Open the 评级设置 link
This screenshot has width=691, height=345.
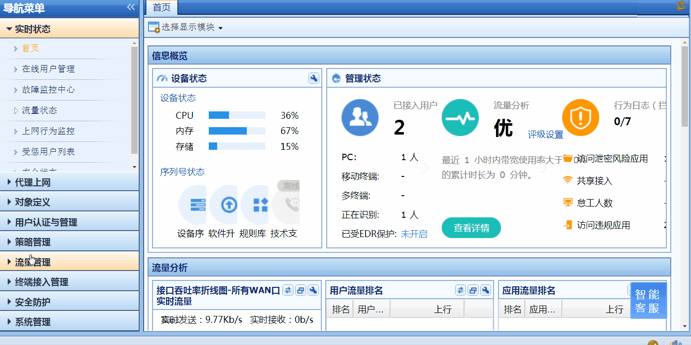[x=545, y=135]
